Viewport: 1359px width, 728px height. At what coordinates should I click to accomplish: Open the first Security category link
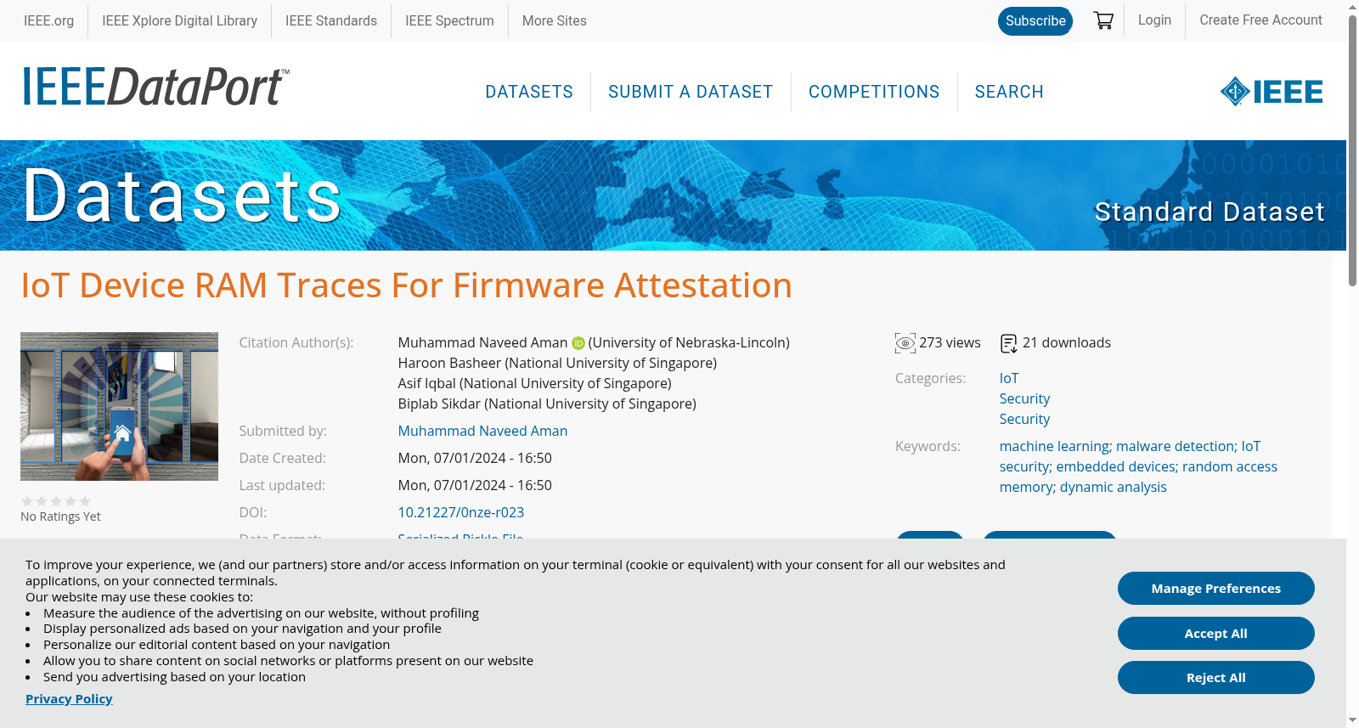coord(1024,398)
